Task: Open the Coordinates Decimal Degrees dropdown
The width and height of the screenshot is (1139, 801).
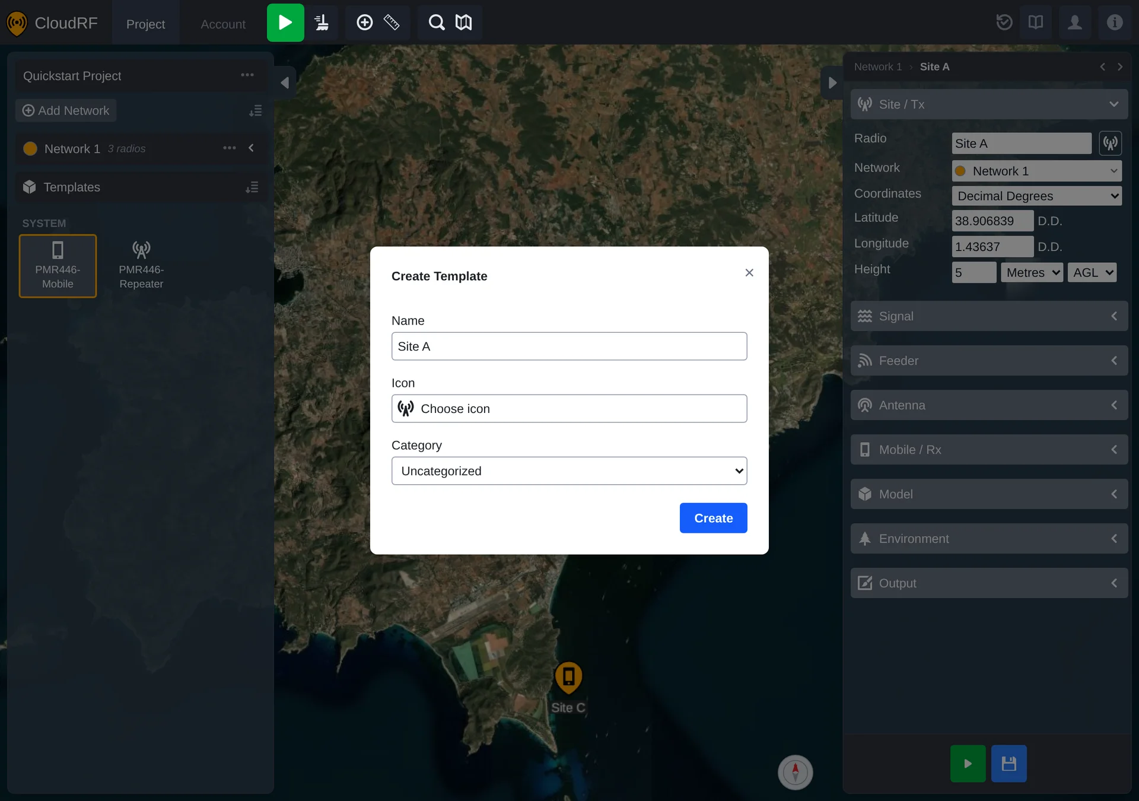Action: [1036, 196]
